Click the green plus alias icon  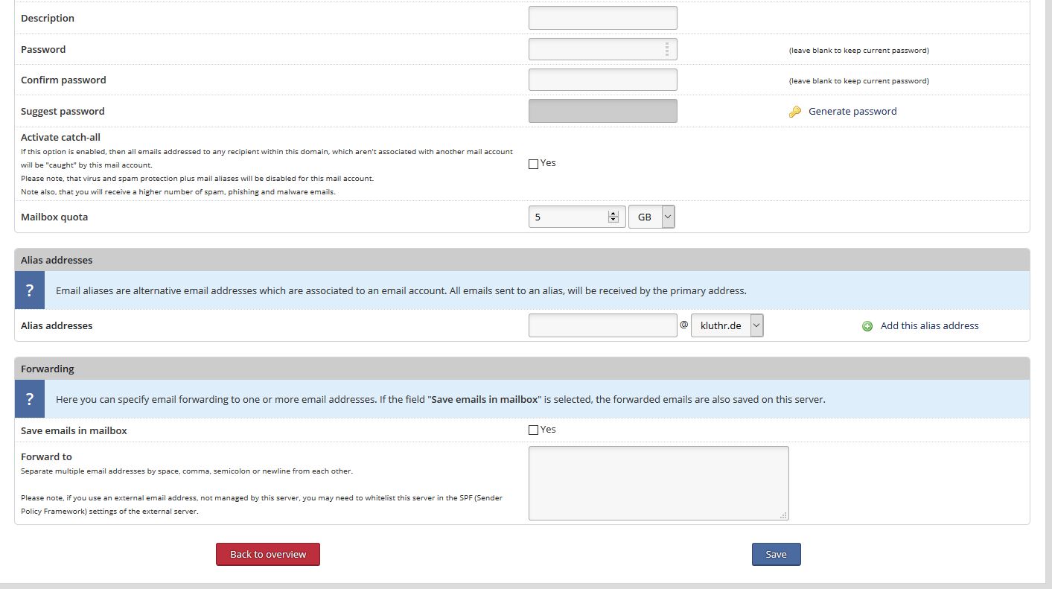pos(867,326)
